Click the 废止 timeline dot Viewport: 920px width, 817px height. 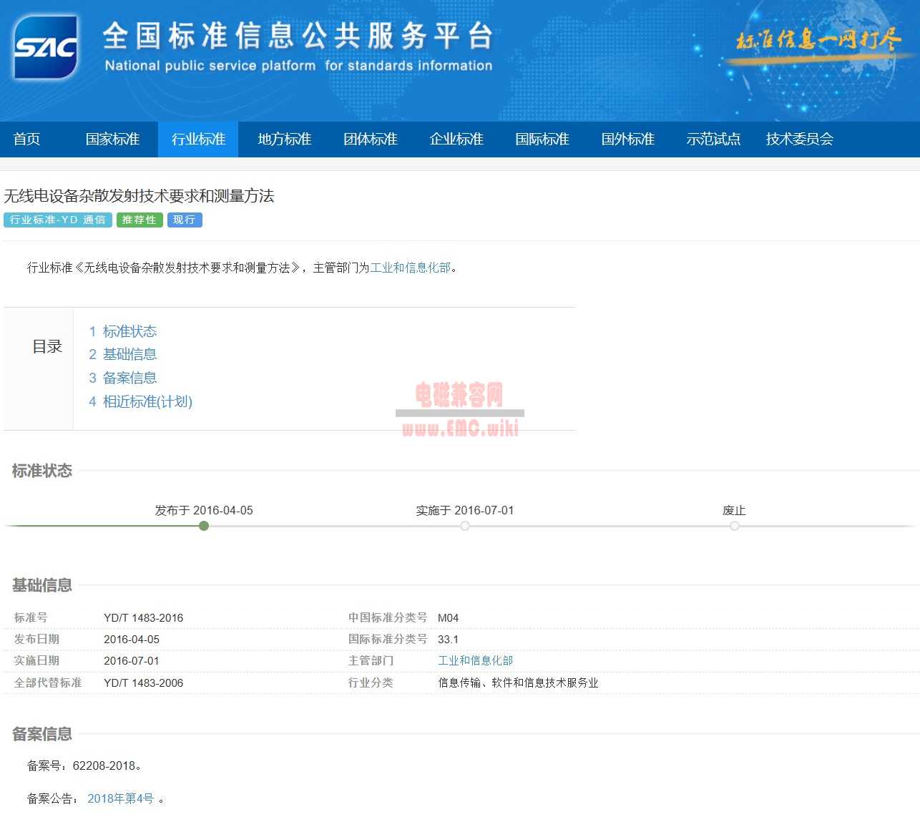tap(734, 526)
